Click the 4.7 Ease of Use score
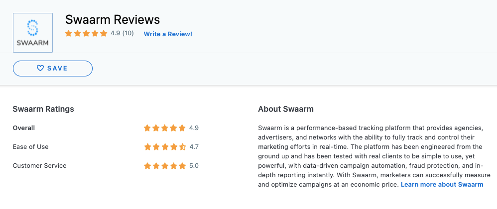The width and height of the screenshot is (497, 209). [194, 147]
